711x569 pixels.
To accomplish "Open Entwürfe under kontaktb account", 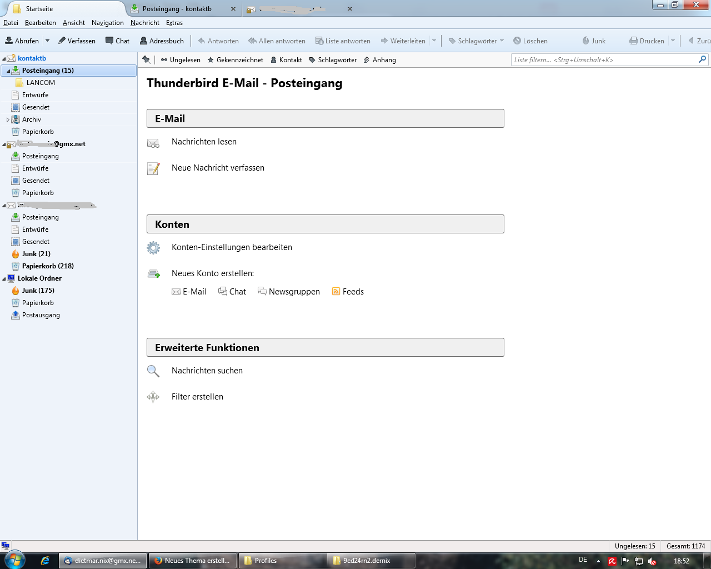I will pyautogui.click(x=35, y=95).
